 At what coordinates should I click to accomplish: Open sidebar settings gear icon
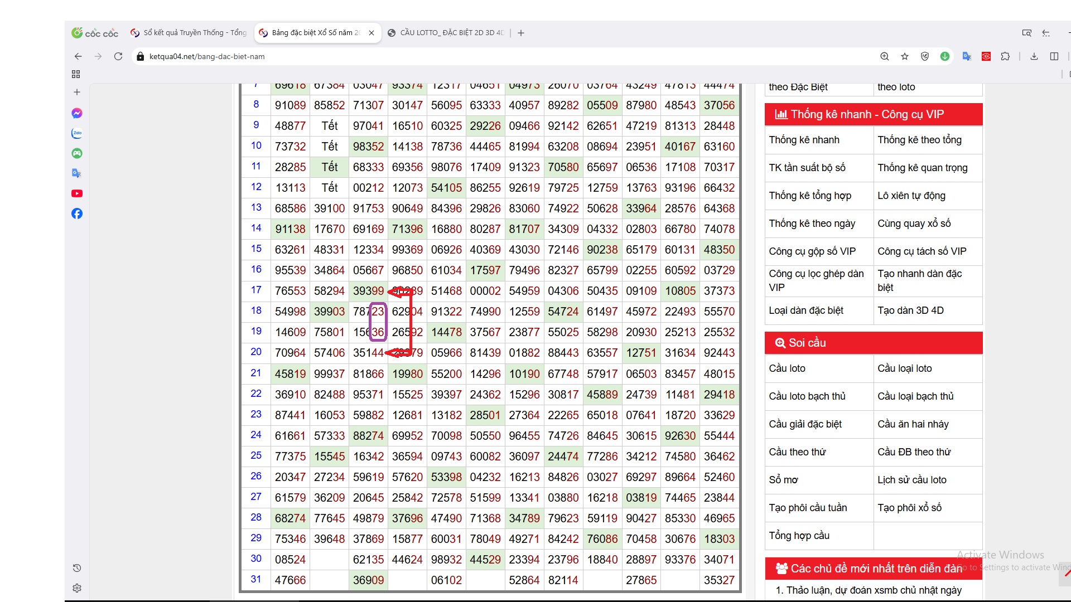[77, 588]
